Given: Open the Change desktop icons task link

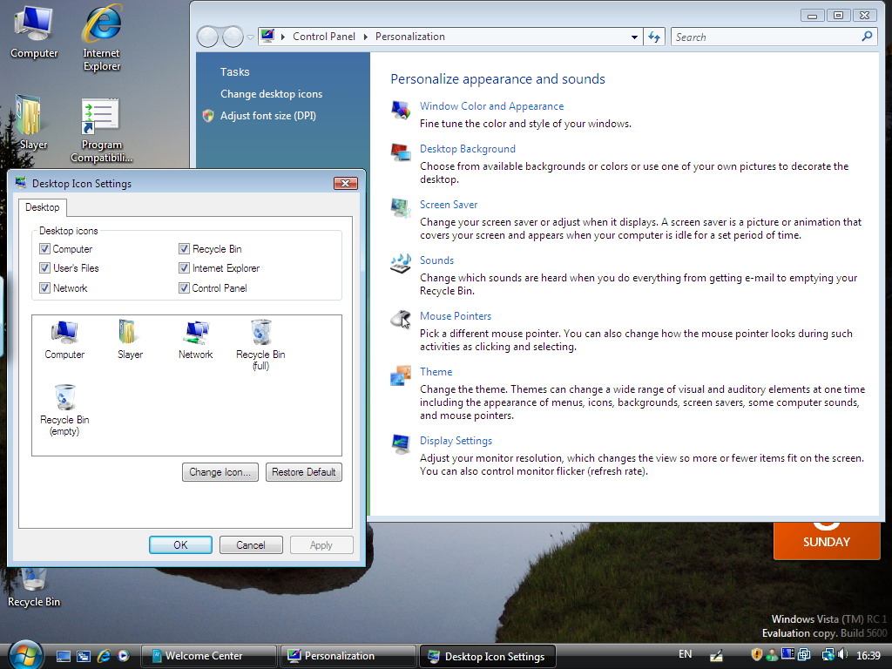Looking at the screenshot, I should (272, 94).
